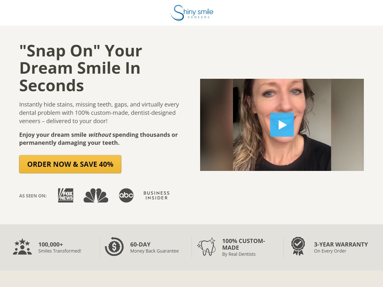Click the Business Insider logo
The width and height of the screenshot is (383, 287).
(x=156, y=195)
